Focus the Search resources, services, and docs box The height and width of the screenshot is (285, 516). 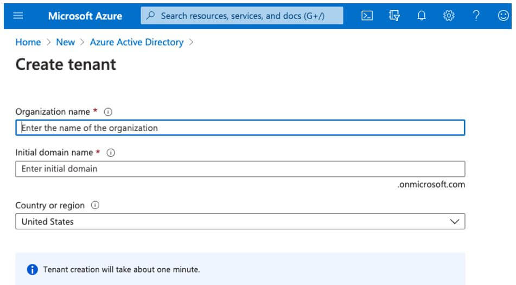point(242,16)
